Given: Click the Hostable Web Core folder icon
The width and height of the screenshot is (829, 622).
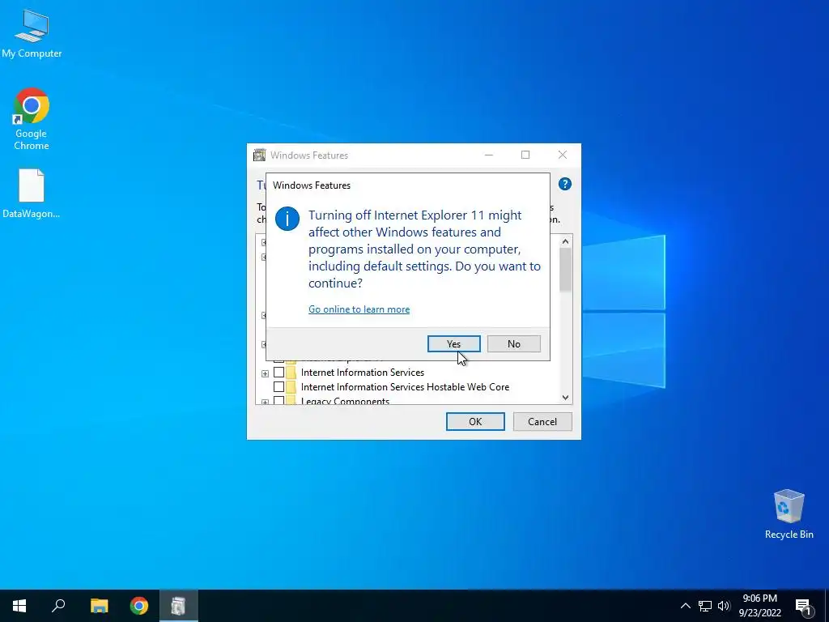Looking at the screenshot, I should pos(291,386).
